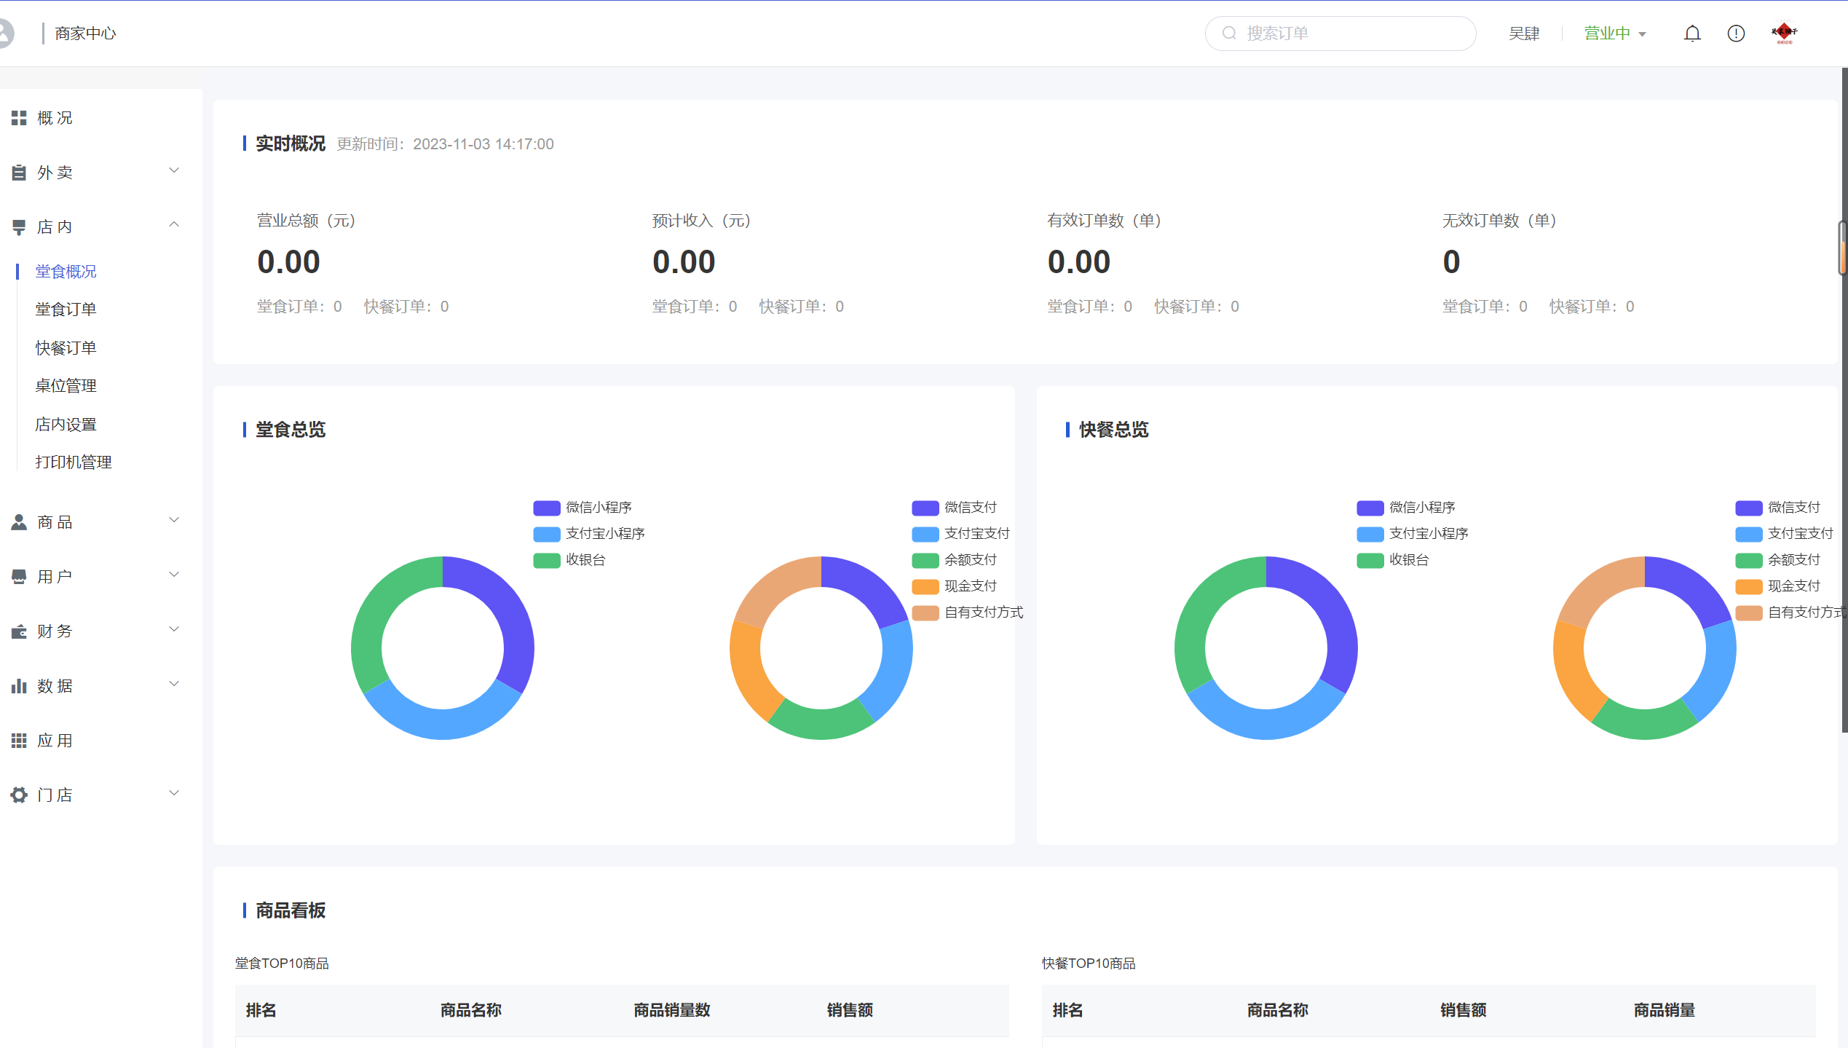1848x1048 pixels.
Task: Click 快餐TOP10商品 label
Action: 1089,964
